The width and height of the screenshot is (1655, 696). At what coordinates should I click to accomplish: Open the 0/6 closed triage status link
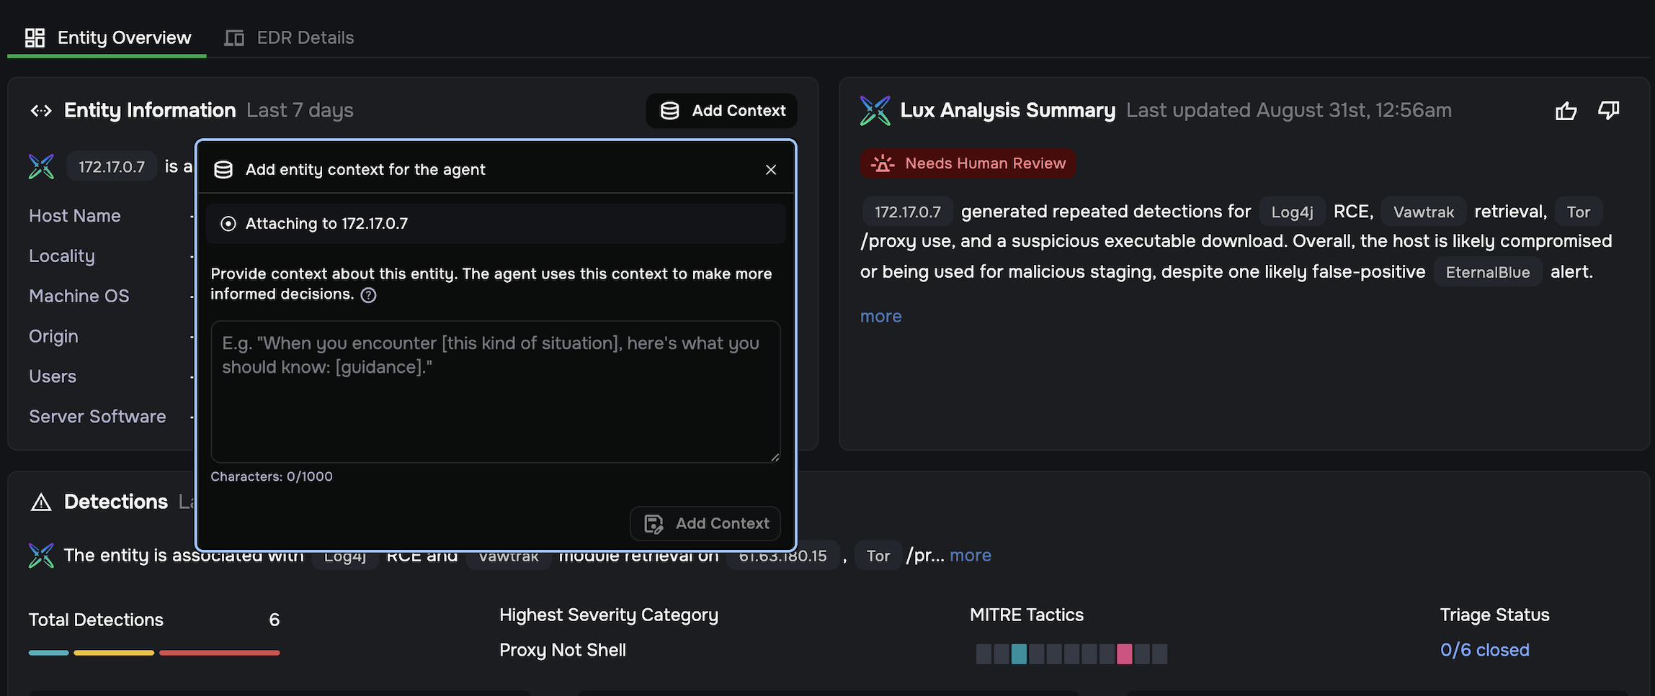[x=1484, y=650]
